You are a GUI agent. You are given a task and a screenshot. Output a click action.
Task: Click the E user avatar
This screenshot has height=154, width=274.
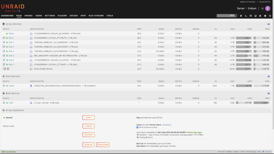[x=267, y=8]
